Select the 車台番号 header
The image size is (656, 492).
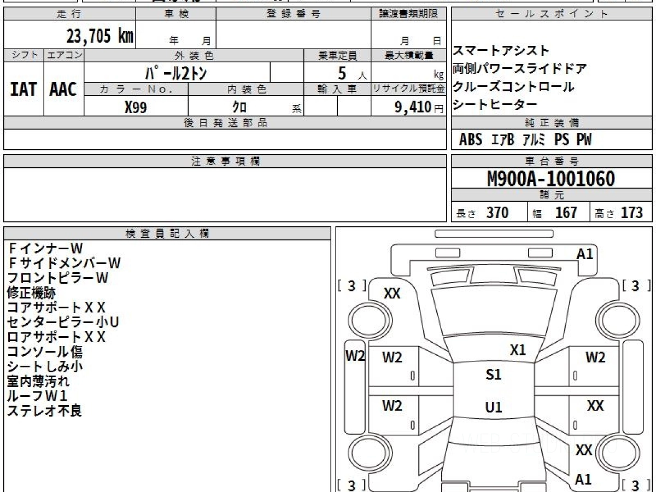[x=552, y=161]
